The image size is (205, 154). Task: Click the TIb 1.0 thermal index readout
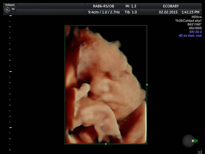pyautogui.click(x=131, y=12)
